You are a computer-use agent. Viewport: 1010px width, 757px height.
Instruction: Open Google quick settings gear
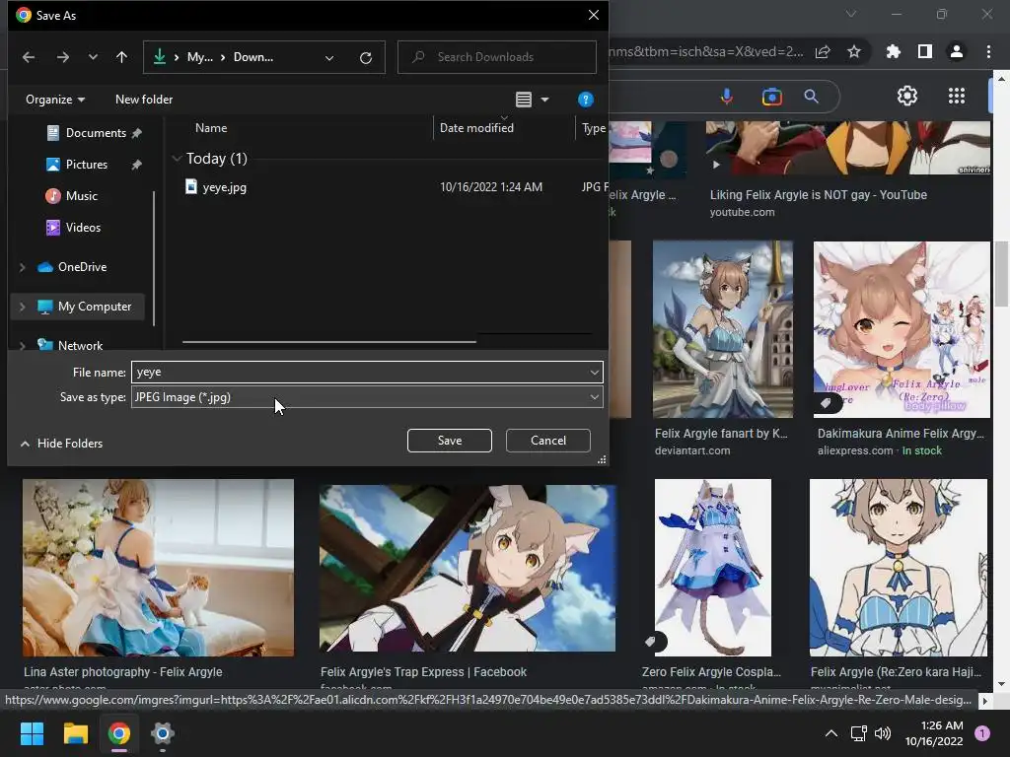click(907, 97)
